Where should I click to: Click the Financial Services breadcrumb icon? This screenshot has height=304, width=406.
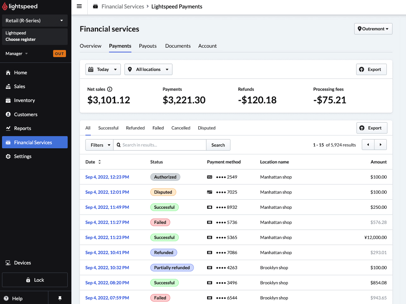pos(95,6)
